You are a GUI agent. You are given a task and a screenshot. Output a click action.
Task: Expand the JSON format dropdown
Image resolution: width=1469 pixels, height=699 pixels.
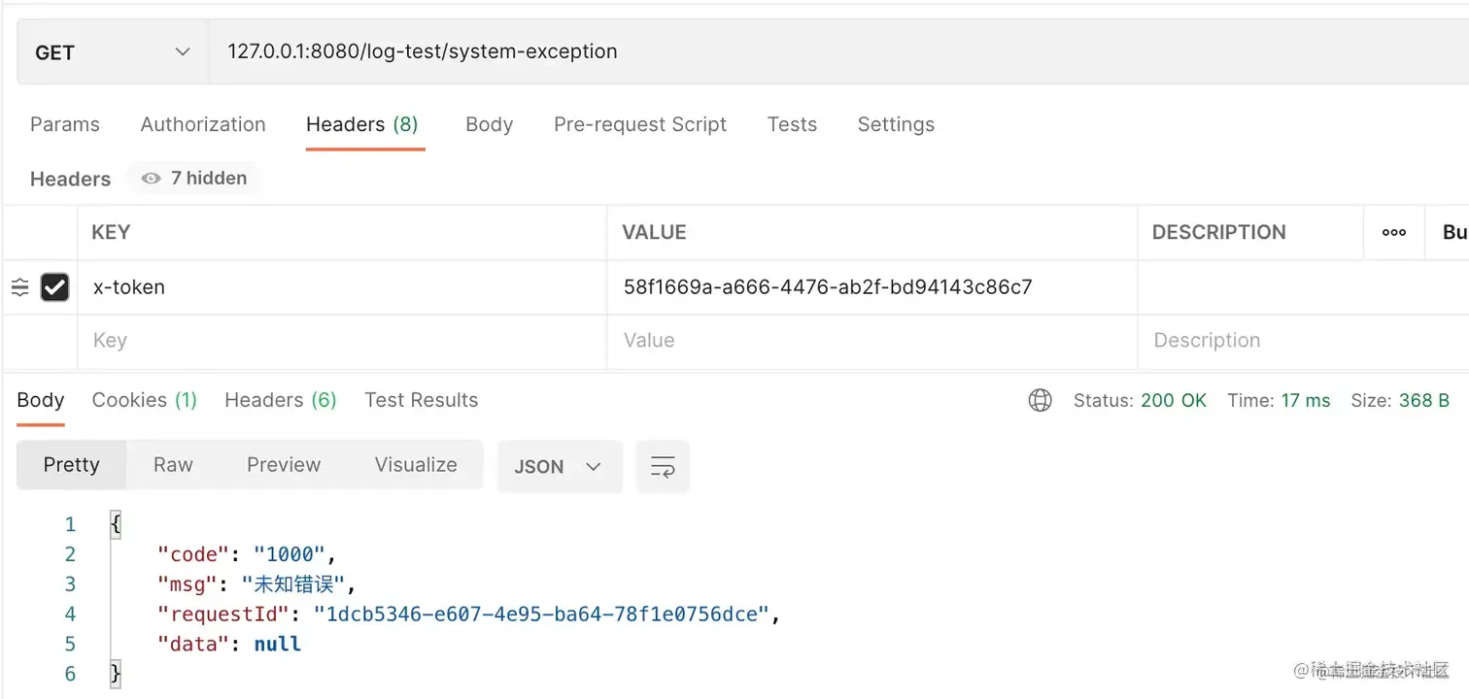(559, 467)
